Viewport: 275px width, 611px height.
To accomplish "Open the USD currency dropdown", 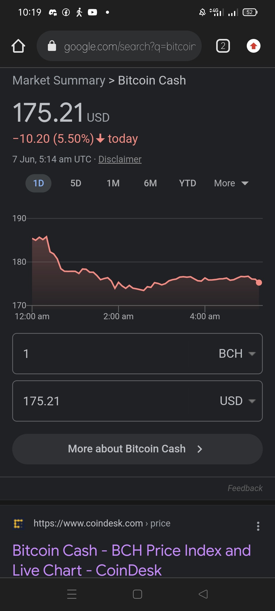I will click(237, 401).
